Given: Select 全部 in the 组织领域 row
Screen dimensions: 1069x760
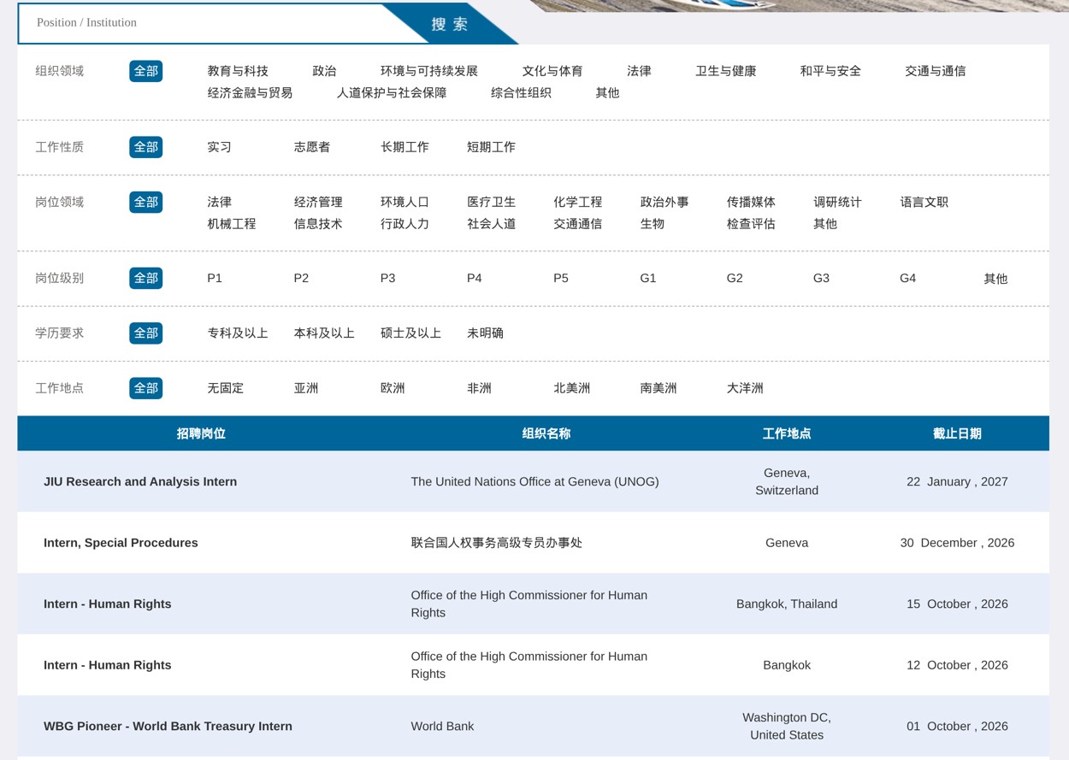Looking at the screenshot, I should pos(146,71).
